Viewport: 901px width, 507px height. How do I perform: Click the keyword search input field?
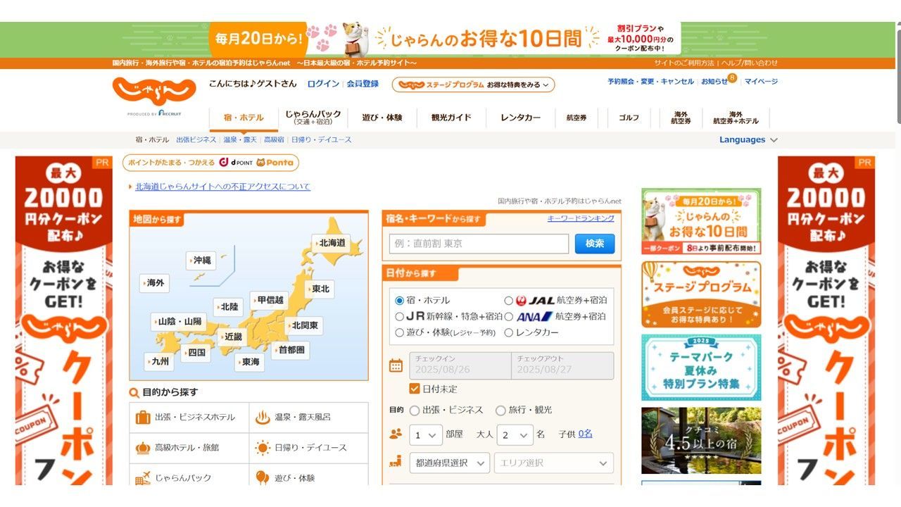[x=479, y=244]
